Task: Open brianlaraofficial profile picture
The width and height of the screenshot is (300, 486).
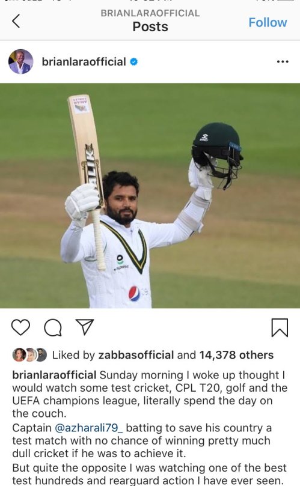Action: [x=21, y=61]
